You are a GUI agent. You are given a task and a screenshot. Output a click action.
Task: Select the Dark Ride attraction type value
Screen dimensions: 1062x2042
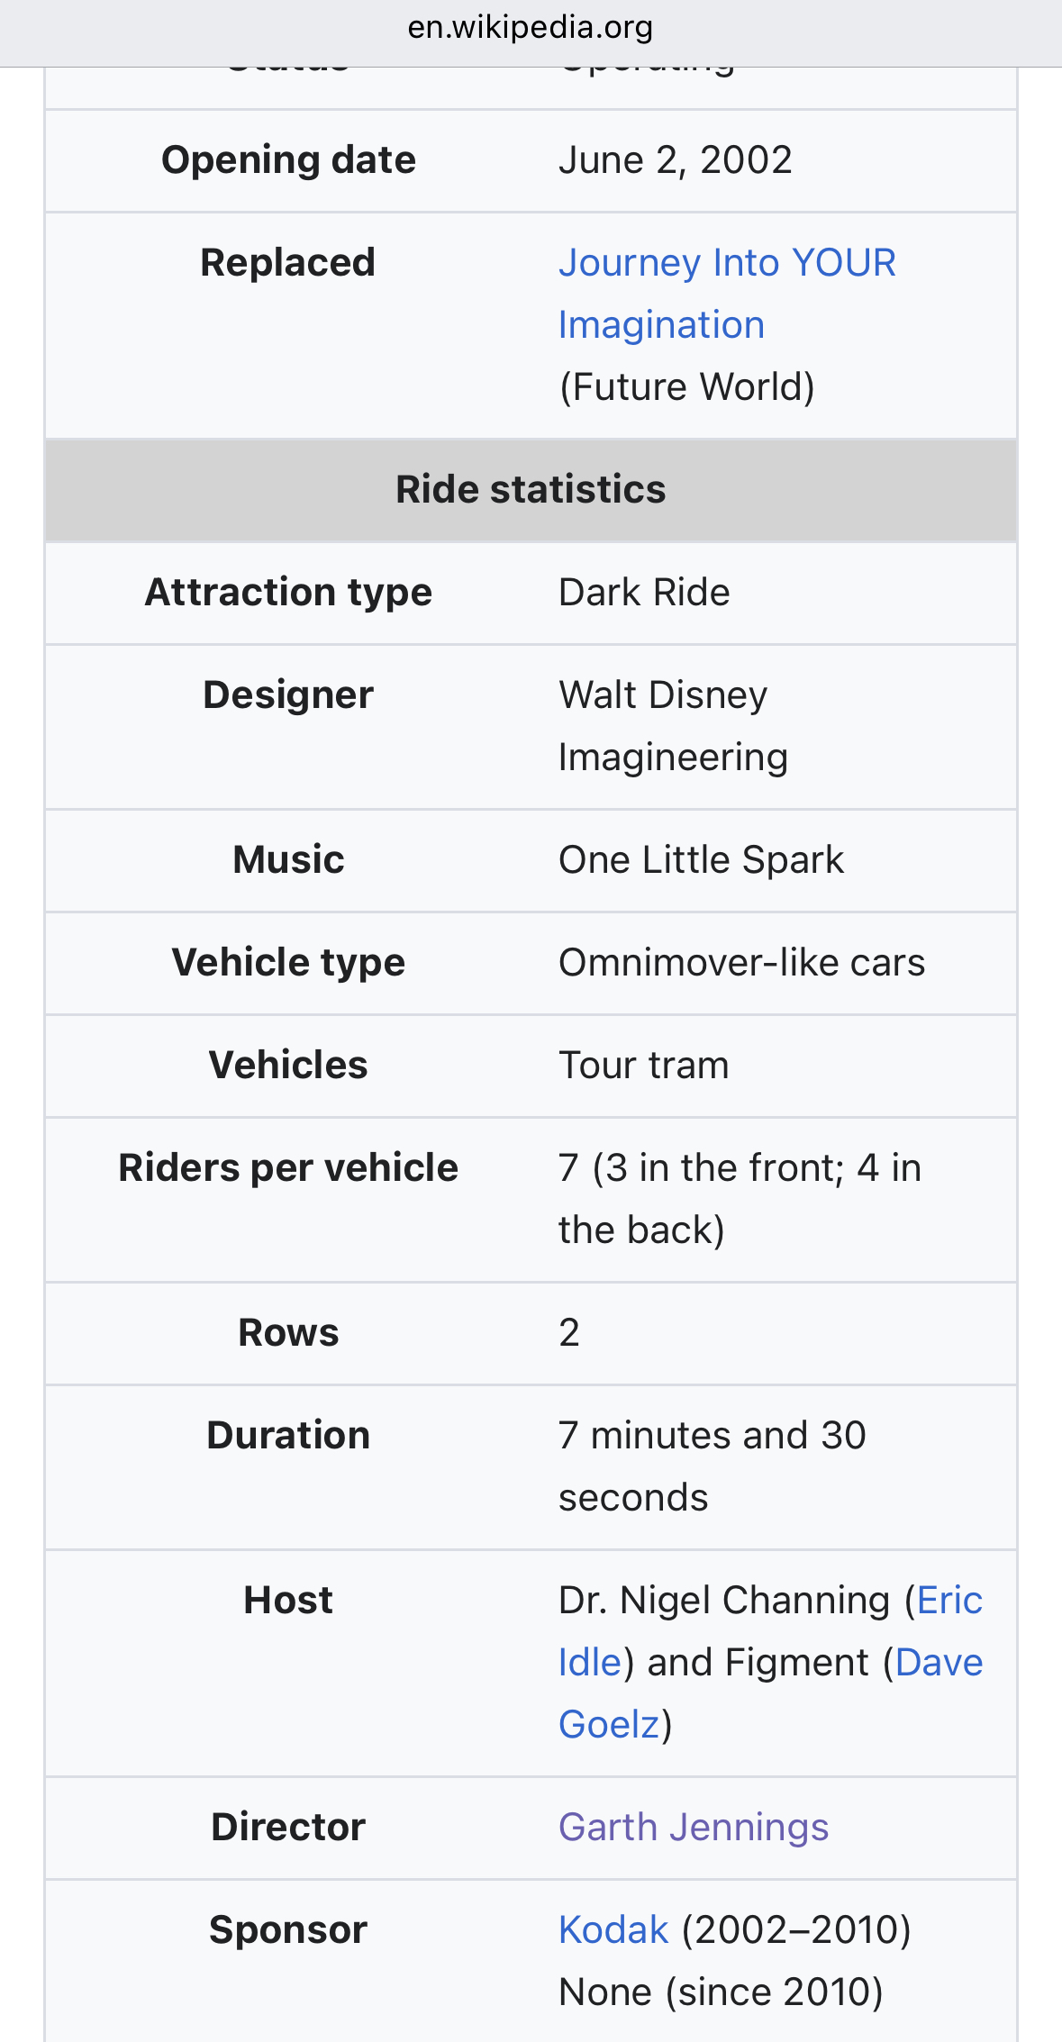point(644,593)
